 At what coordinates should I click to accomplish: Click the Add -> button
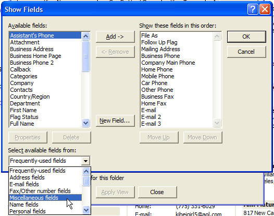tap(115, 37)
